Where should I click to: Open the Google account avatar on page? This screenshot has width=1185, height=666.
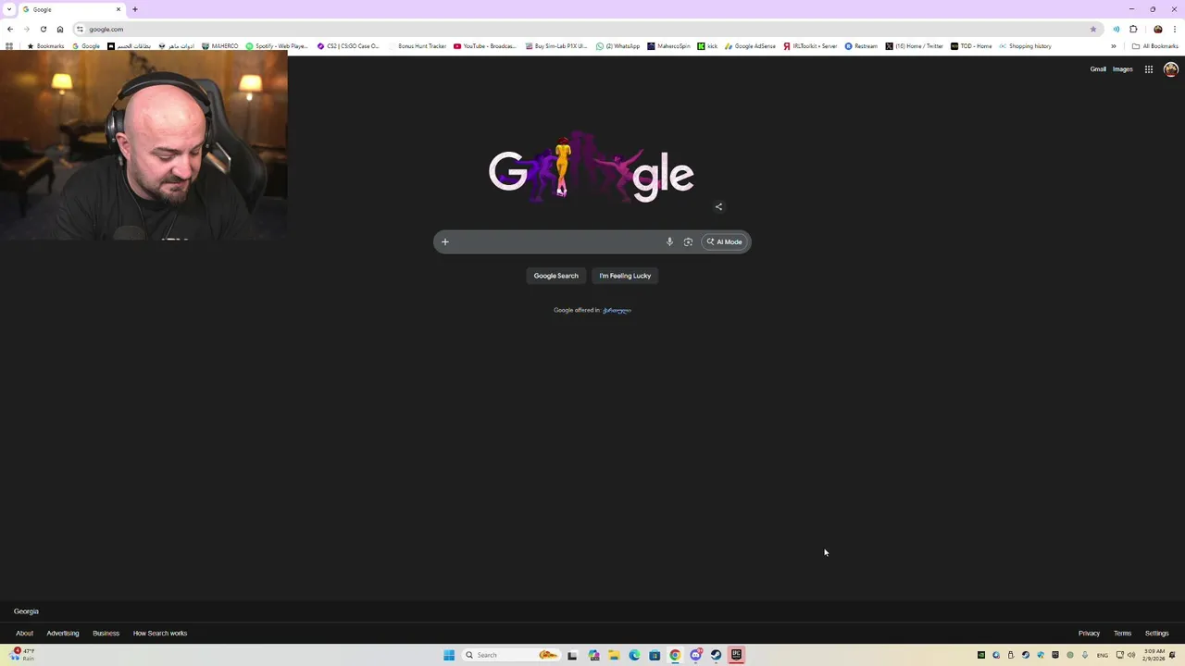click(x=1171, y=69)
